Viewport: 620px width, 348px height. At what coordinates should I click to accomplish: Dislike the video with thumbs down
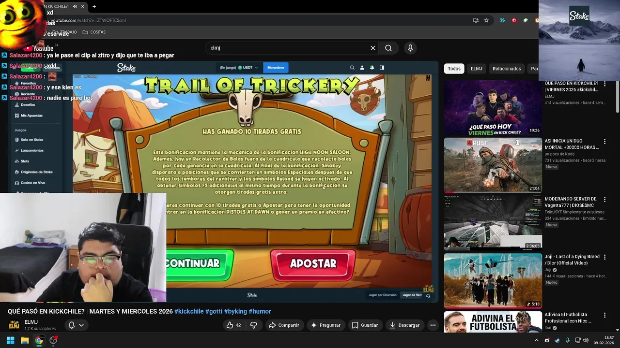[x=253, y=325]
